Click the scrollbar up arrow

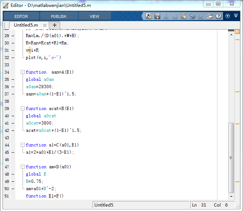point(231,35)
